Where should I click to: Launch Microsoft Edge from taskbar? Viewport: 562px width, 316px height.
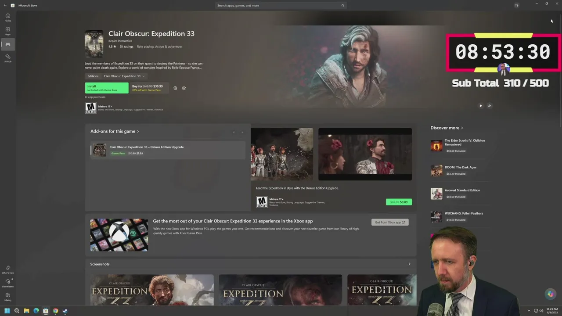pyautogui.click(x=36, y=311)
